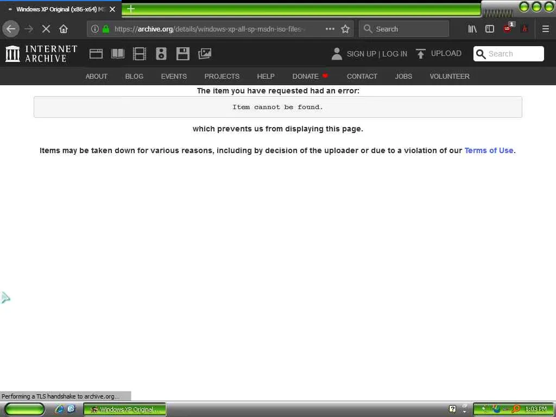
Task: Open the EVENTS menu item
Action: [x=174, y=76]
